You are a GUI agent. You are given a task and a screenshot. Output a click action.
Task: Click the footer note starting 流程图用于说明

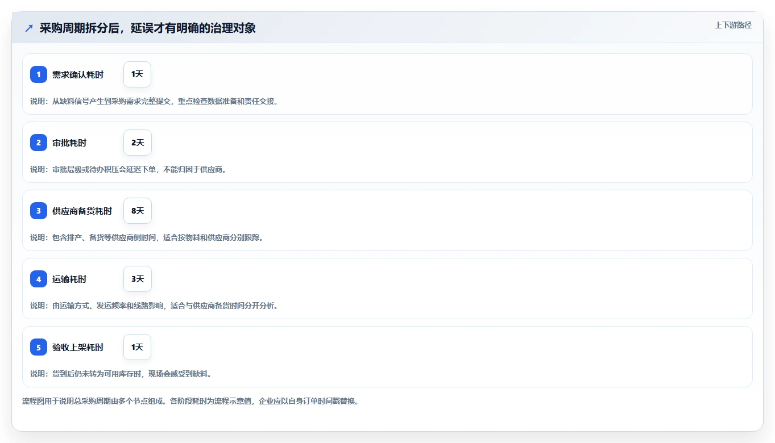point(190,401)
